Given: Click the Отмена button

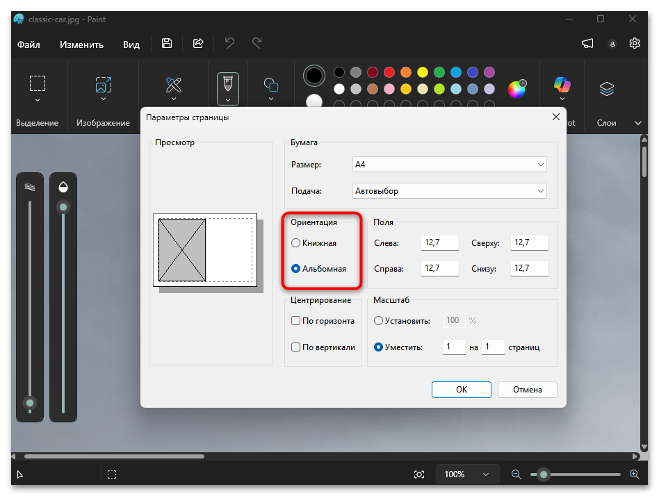Looking at the screenshot, I should point(527,390).
